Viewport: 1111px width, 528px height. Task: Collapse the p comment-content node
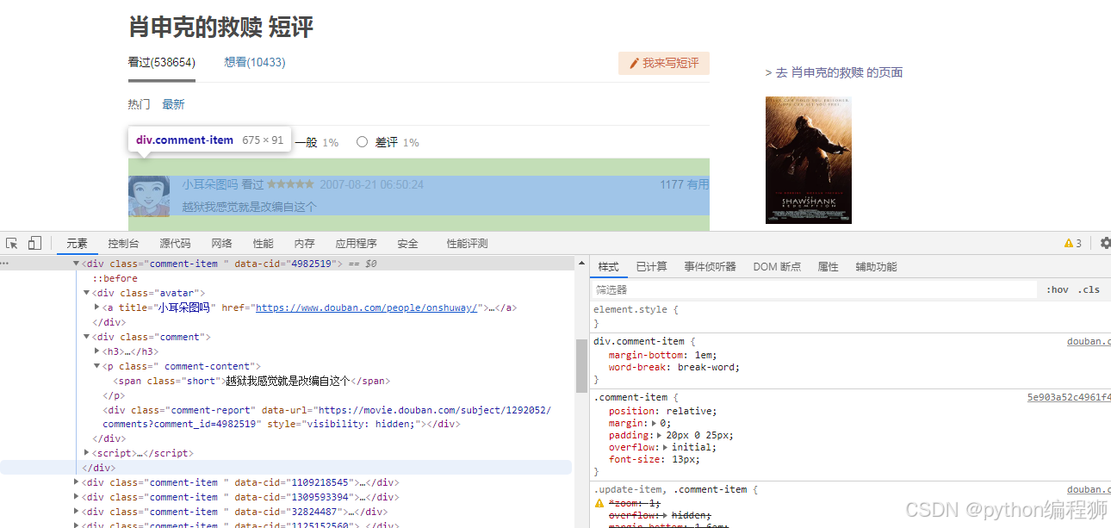pos(96,366)
